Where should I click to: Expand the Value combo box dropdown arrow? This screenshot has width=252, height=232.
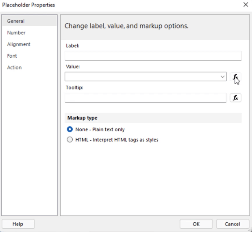(x=222, y=77)
